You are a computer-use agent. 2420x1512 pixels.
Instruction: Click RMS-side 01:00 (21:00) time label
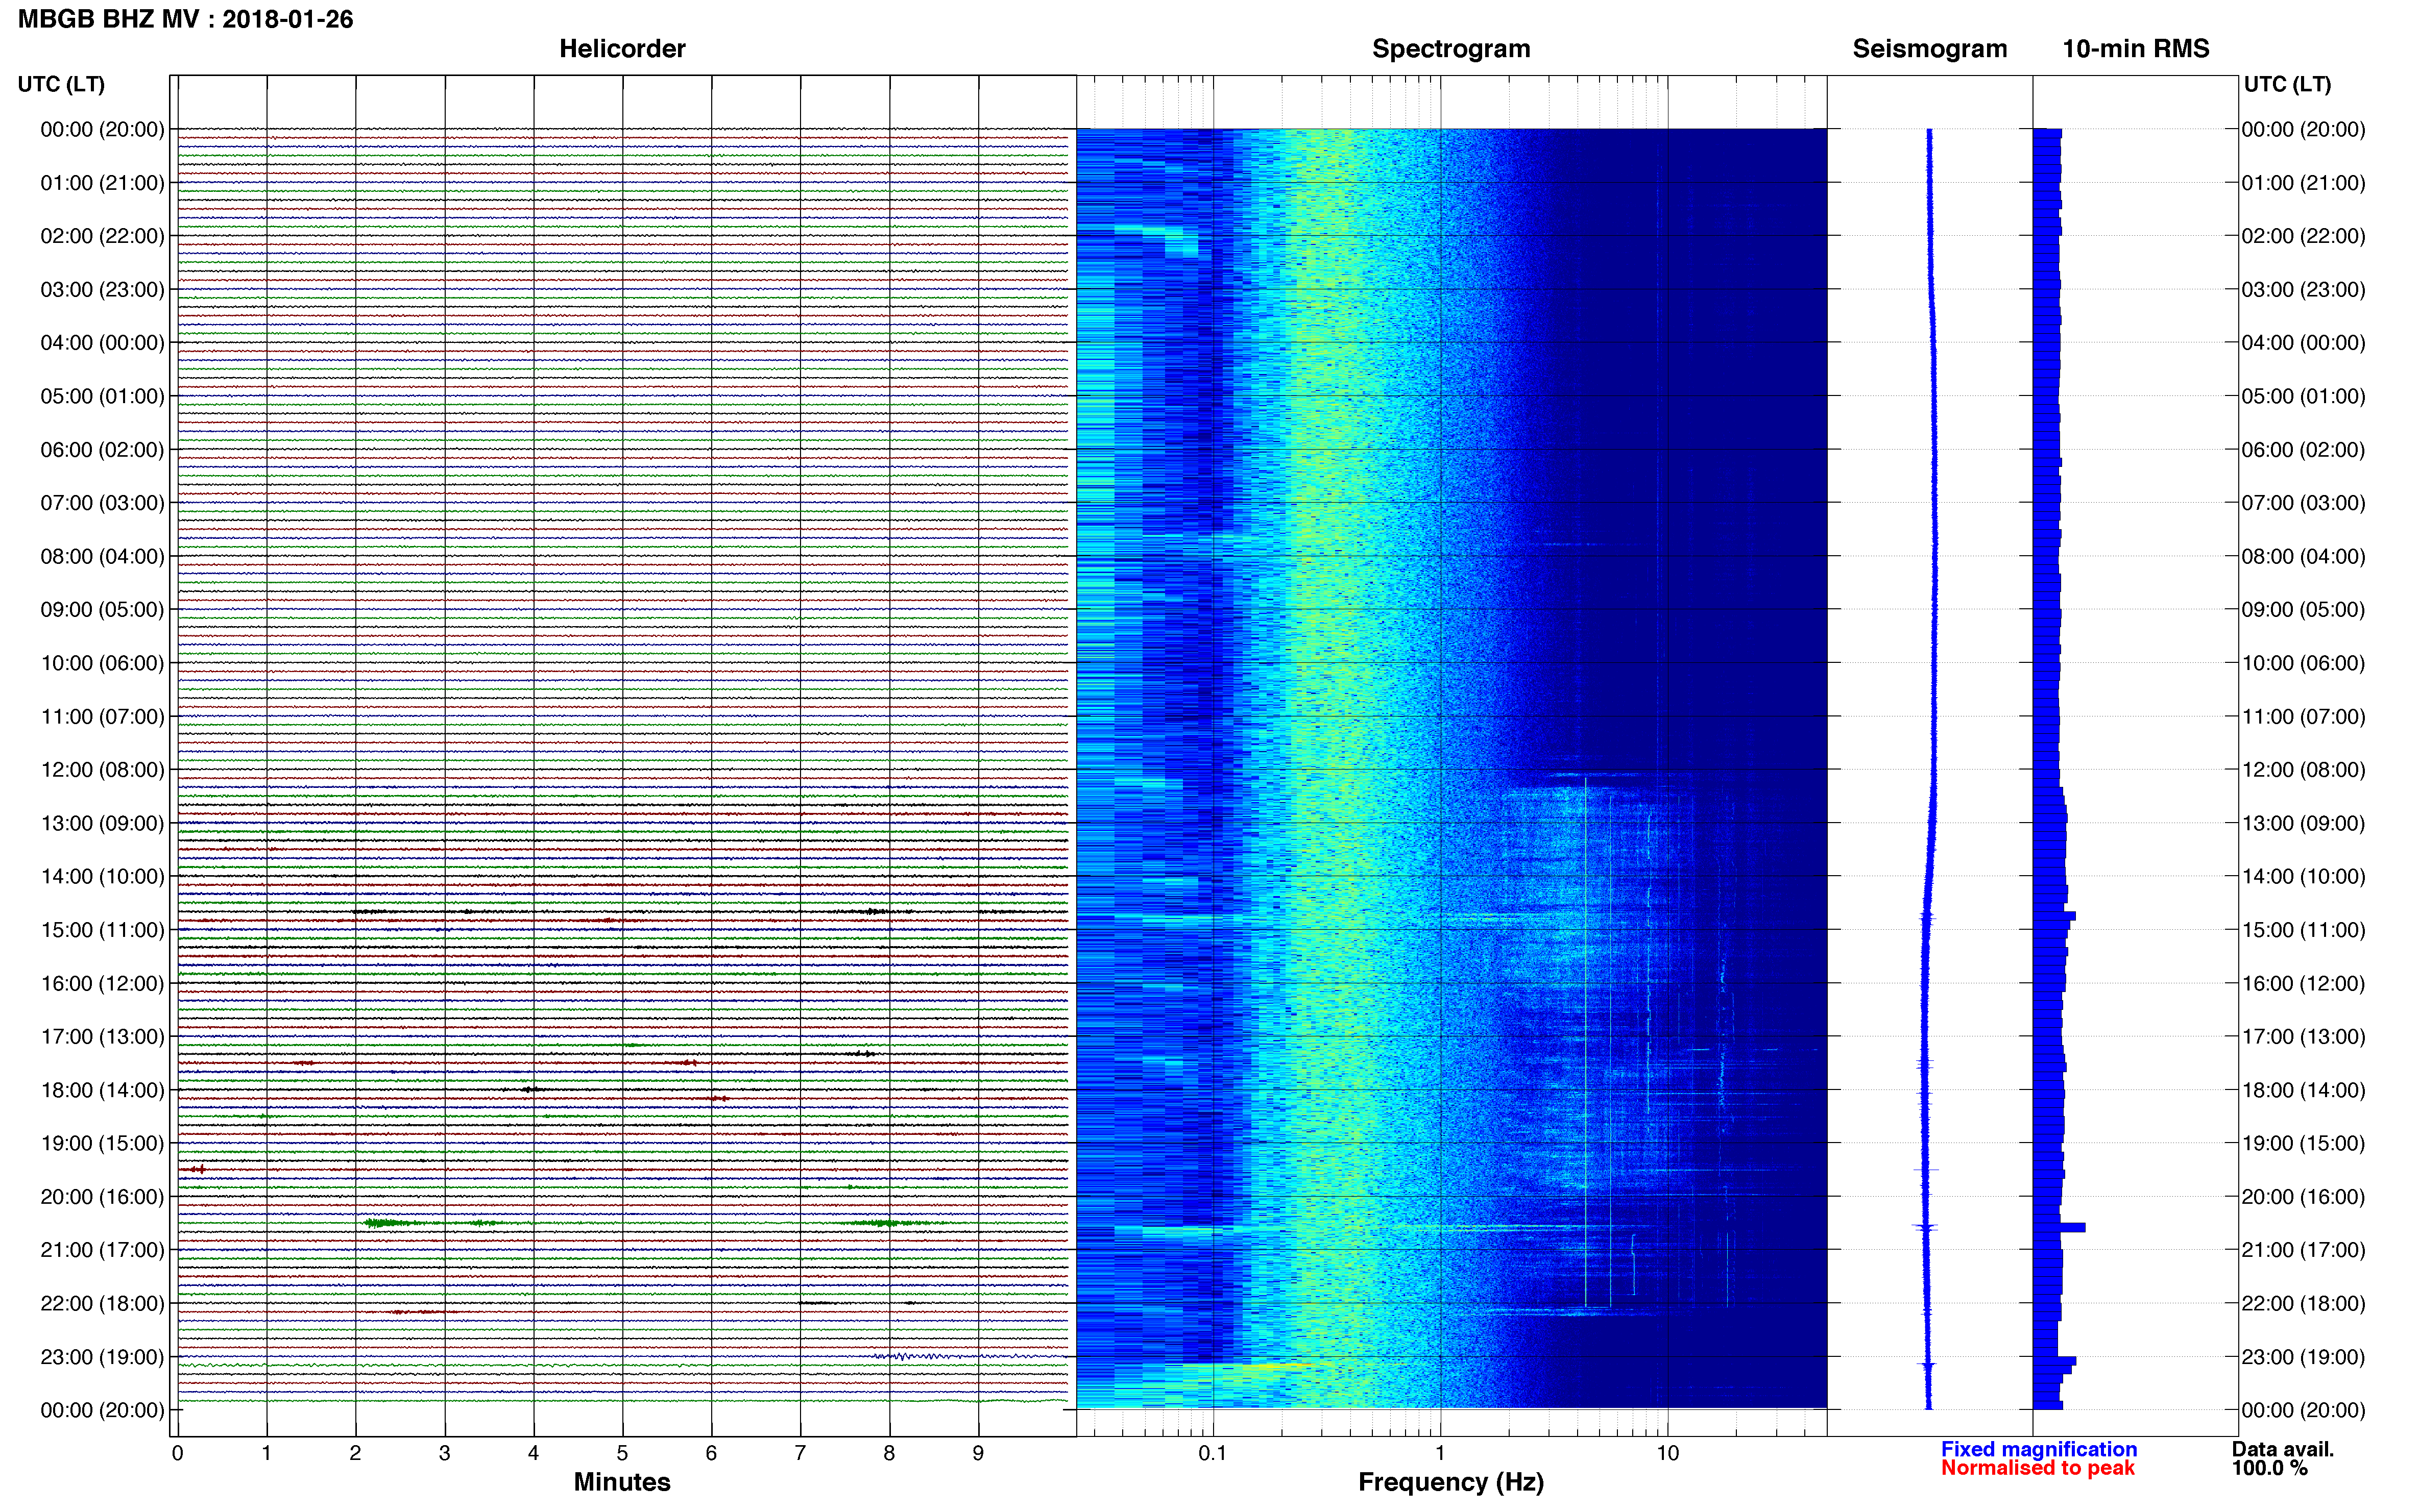pyautogui.click(x=2303, y=183)
